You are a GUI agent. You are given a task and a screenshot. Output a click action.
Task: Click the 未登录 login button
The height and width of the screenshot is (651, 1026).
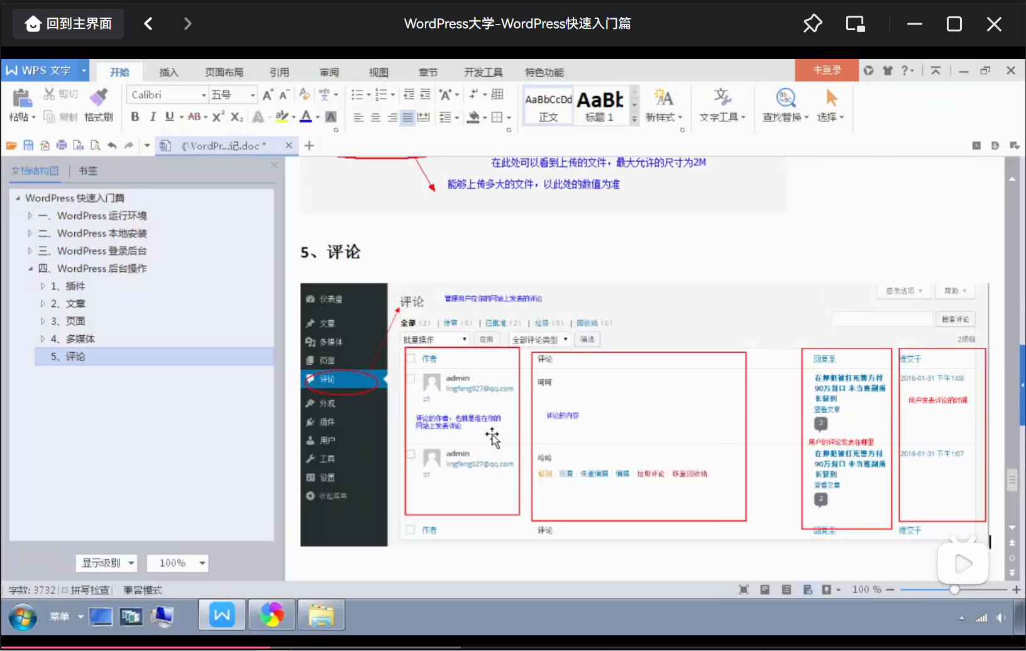point(827,70)
